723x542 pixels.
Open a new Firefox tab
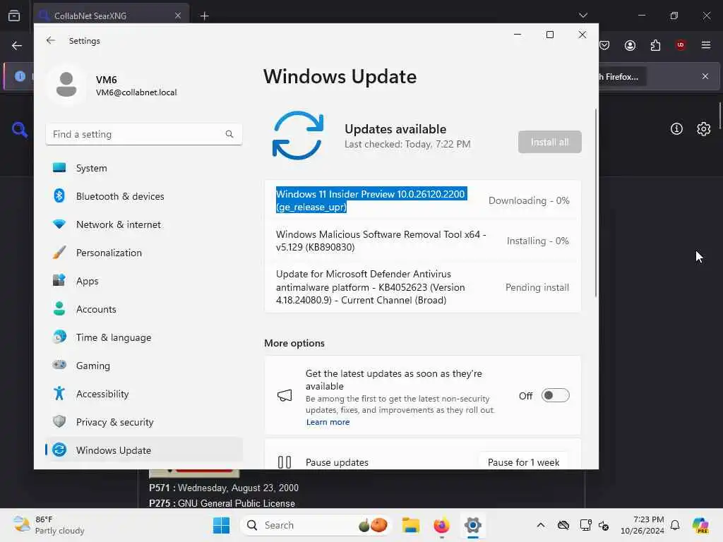coord(205,16)
